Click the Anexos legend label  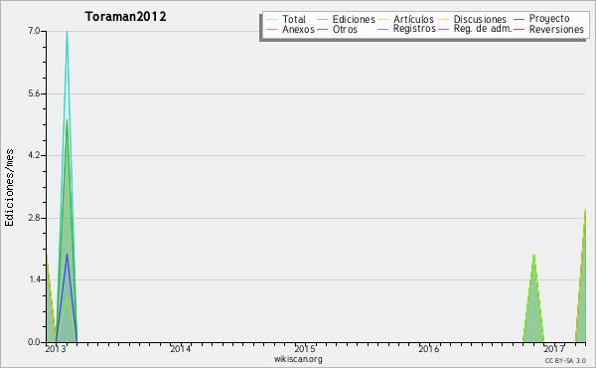click(298, 29)
